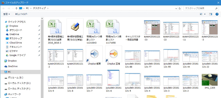Screen dimensions: 221x98
Task: Open iCloud Drive in sidebar
Action: click(x=15, y=43)
